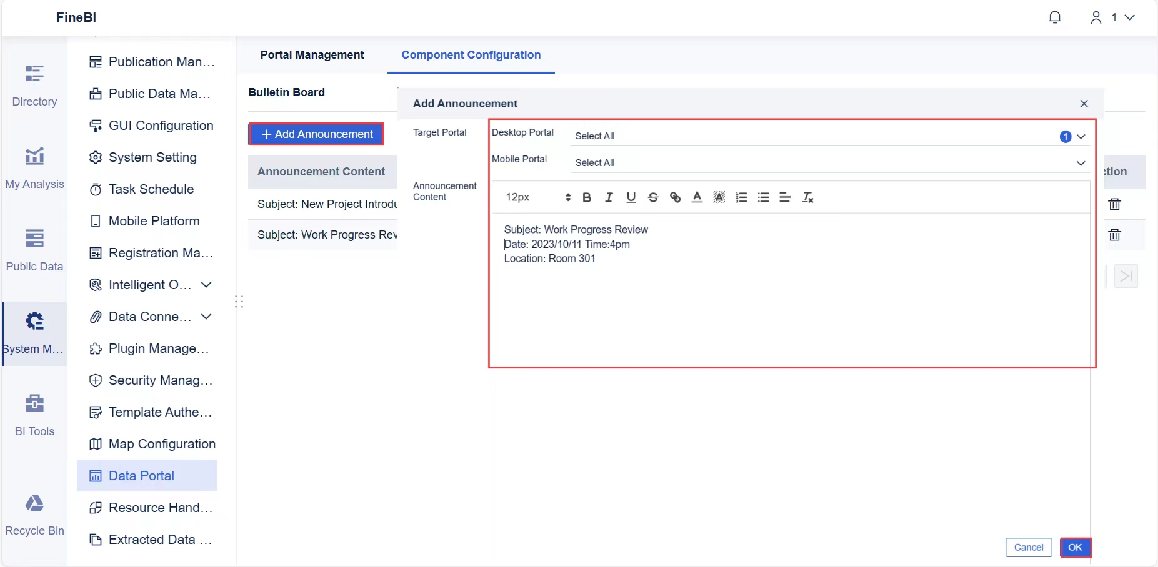This screenshot has width=1158, height=567.
Task: Click the Underline icon in the editor toolbar
Action: coord(631,197)
